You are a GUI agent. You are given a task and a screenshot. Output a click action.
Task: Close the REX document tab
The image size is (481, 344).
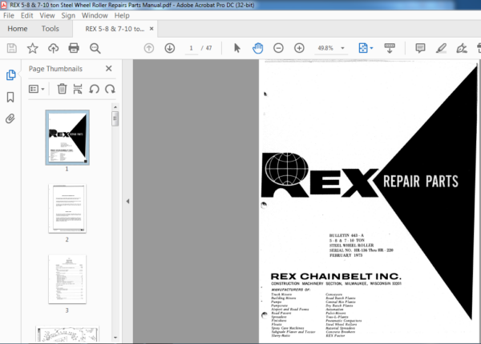pos(152,29)
